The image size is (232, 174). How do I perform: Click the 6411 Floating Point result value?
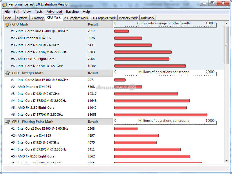(x=91, y=149)
